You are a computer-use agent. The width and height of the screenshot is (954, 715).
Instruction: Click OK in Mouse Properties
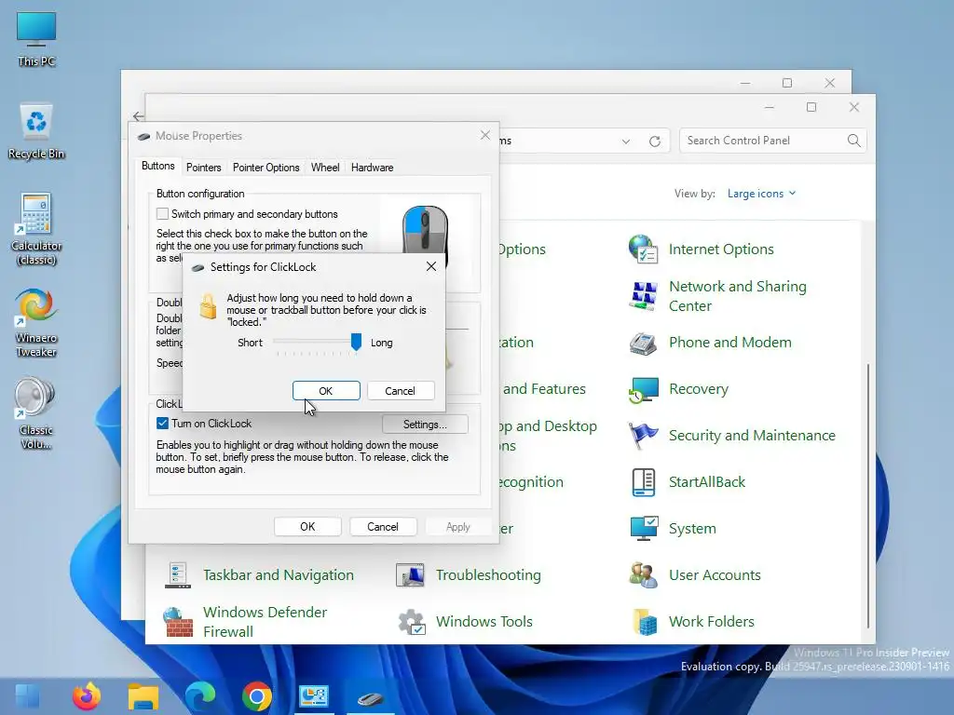[x=307, y=527]
